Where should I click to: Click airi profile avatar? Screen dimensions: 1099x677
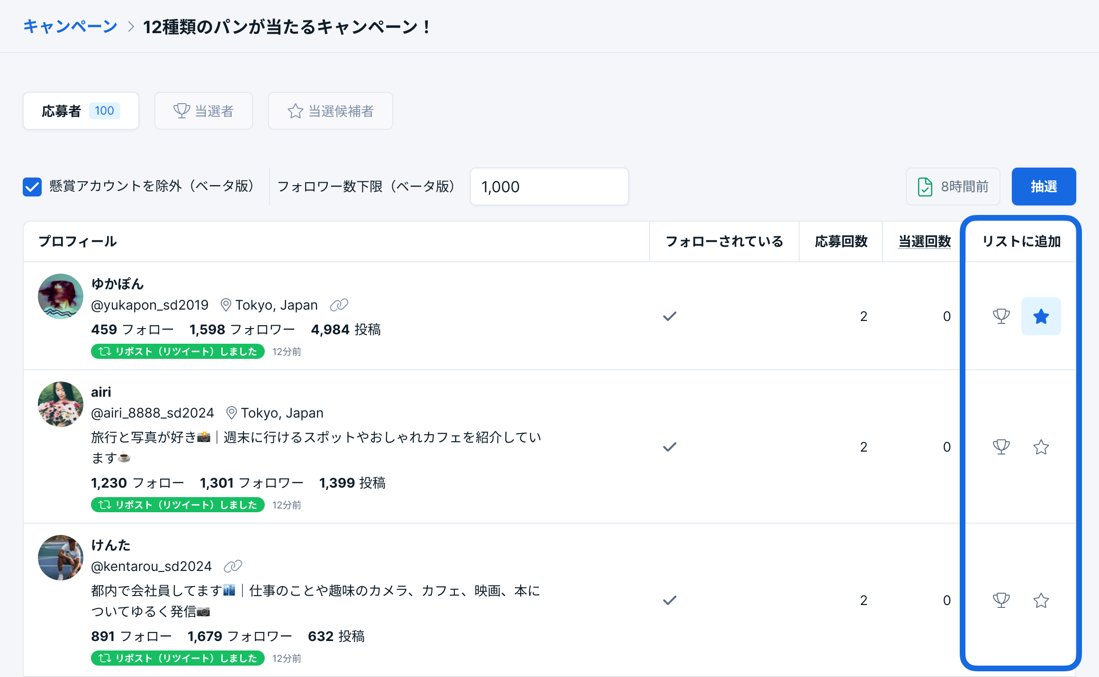(x=61, y=404)
